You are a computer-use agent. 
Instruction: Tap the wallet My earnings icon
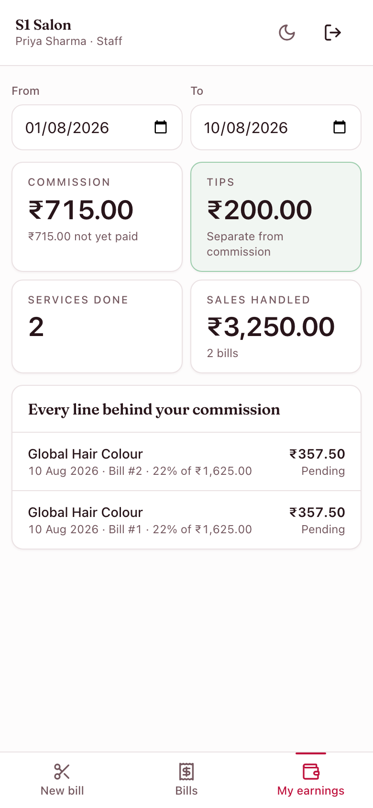(311, 772)
